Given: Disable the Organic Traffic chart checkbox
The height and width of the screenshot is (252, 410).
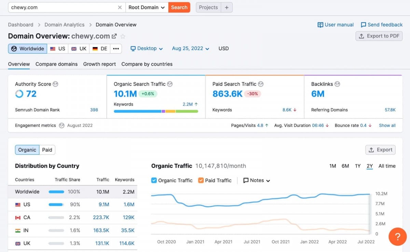Looking at the screenshot, I should click(154, 180).
